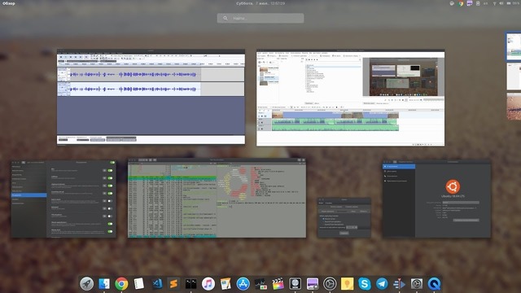Launch Google Chrome from the dock
This screenshot has width=521, height=293.
(x=121, y=284)
